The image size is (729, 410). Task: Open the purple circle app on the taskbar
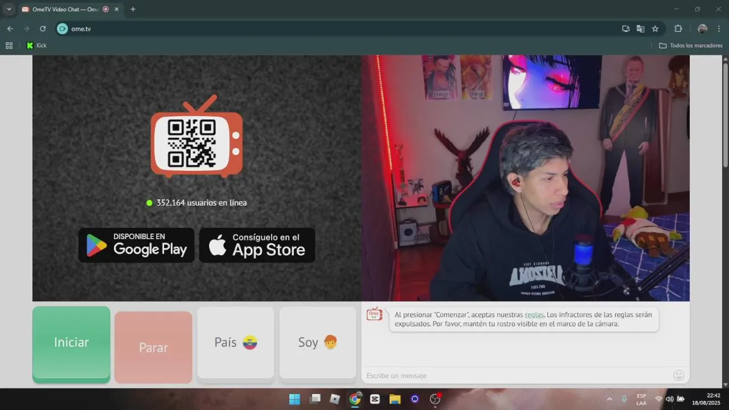415,399
